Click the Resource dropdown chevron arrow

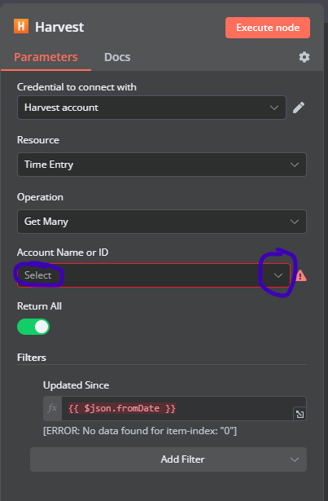295,165
